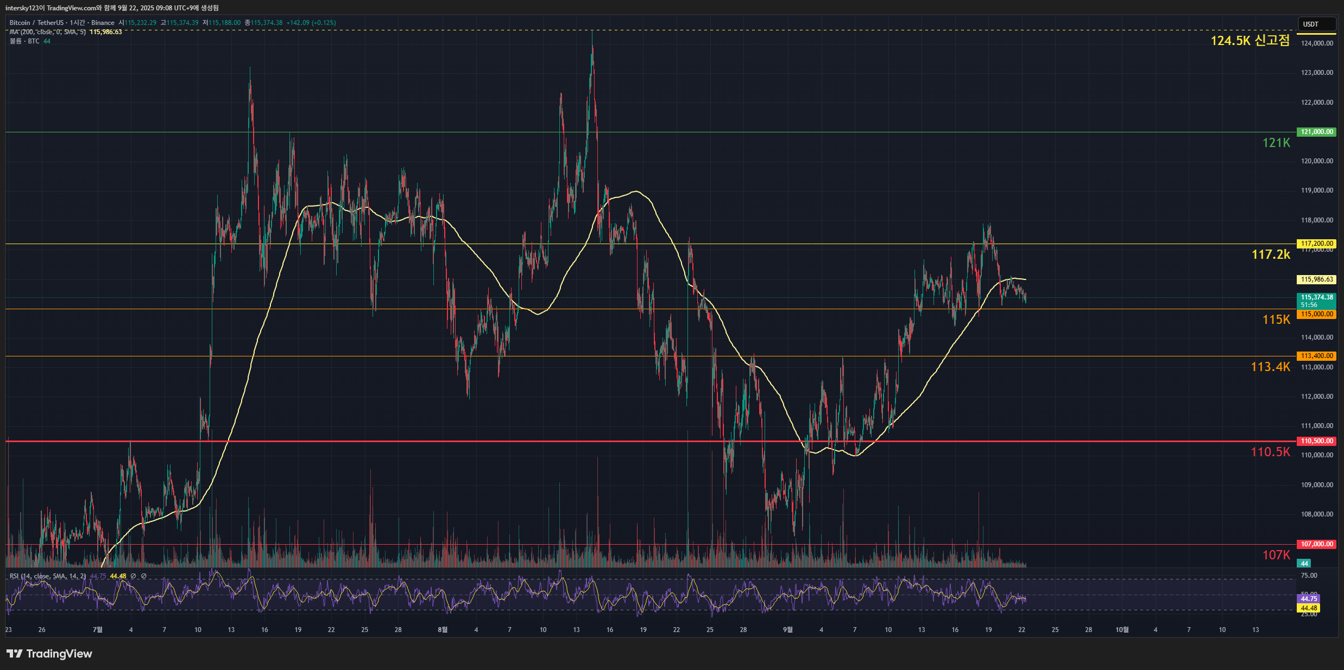Open the USDT currency selector
1344x670 pixels.
point(1316,24)
